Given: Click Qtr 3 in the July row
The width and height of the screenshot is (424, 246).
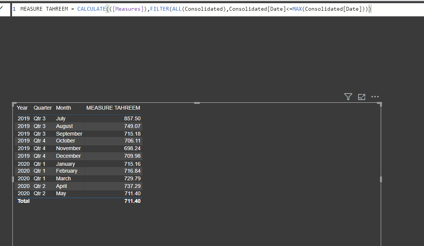Looking at the screenshot, I should (x=39, y=118).
